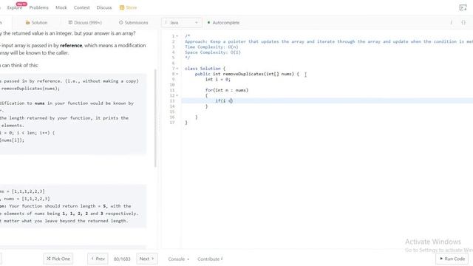Click "class Solution {" code line

205,69
